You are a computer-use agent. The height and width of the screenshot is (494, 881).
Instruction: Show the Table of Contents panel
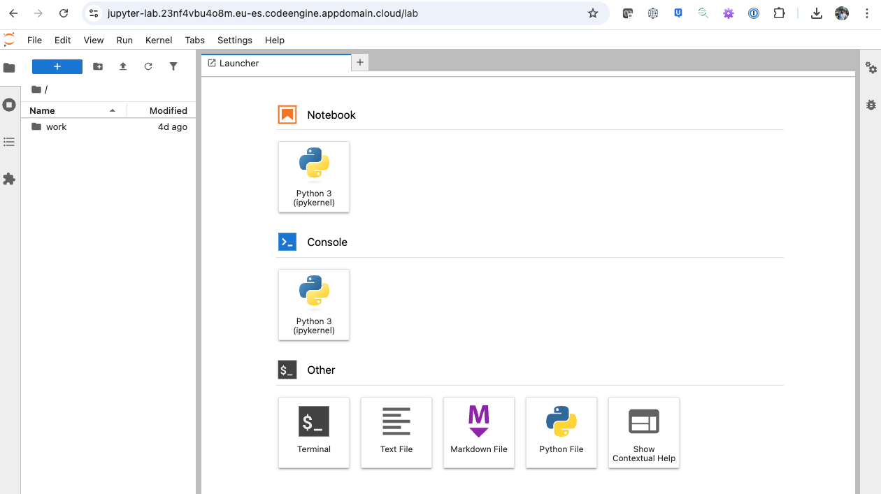[9, 142]
